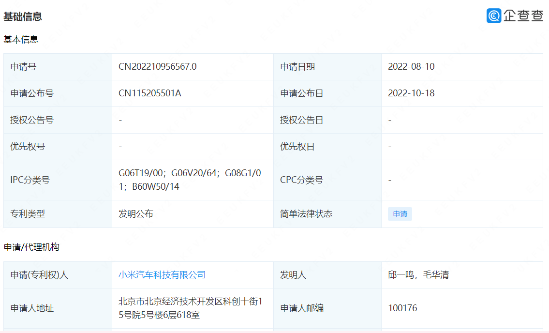Open the 小米汽车科技有限公司 company link
Viewport: 549px width, 333px height.
[162, 275]
